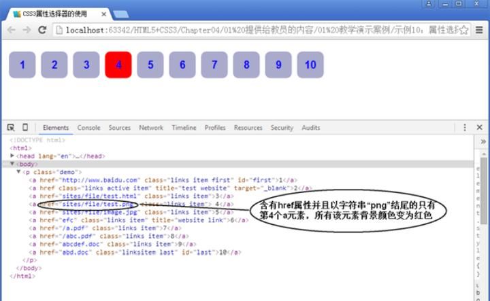
Task: Click the page link numbered 1
Action: (x=22, y=65)
